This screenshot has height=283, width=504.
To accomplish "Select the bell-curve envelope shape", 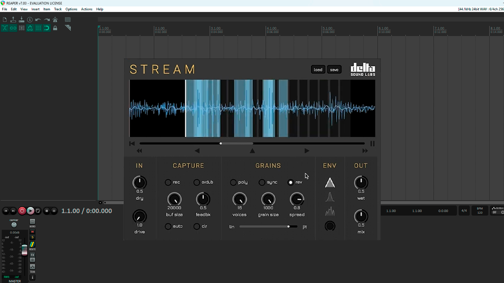I will [x=330, y=198].
